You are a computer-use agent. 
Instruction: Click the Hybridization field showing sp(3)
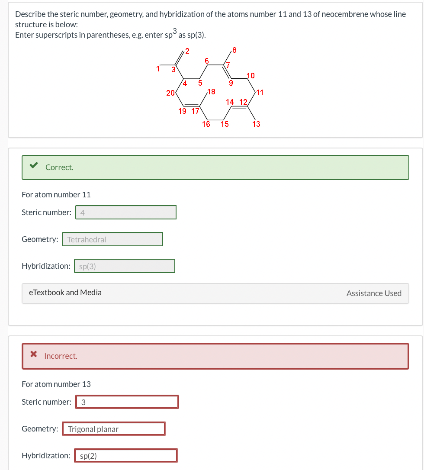[x=124, y=266]
